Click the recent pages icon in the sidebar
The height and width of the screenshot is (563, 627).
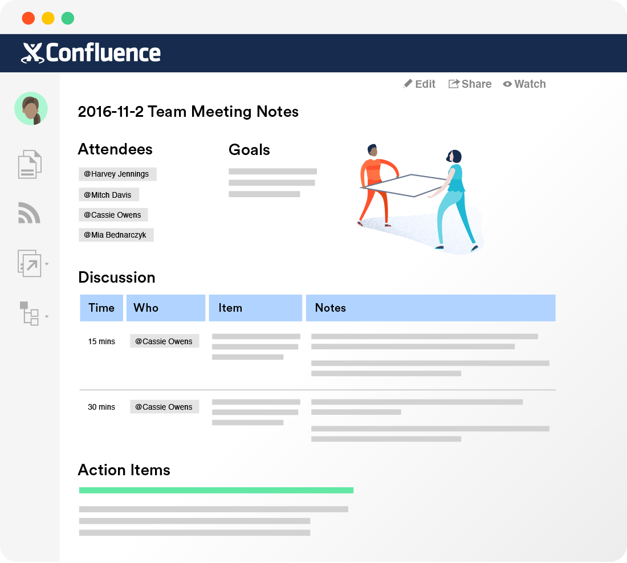pos(29,164)
